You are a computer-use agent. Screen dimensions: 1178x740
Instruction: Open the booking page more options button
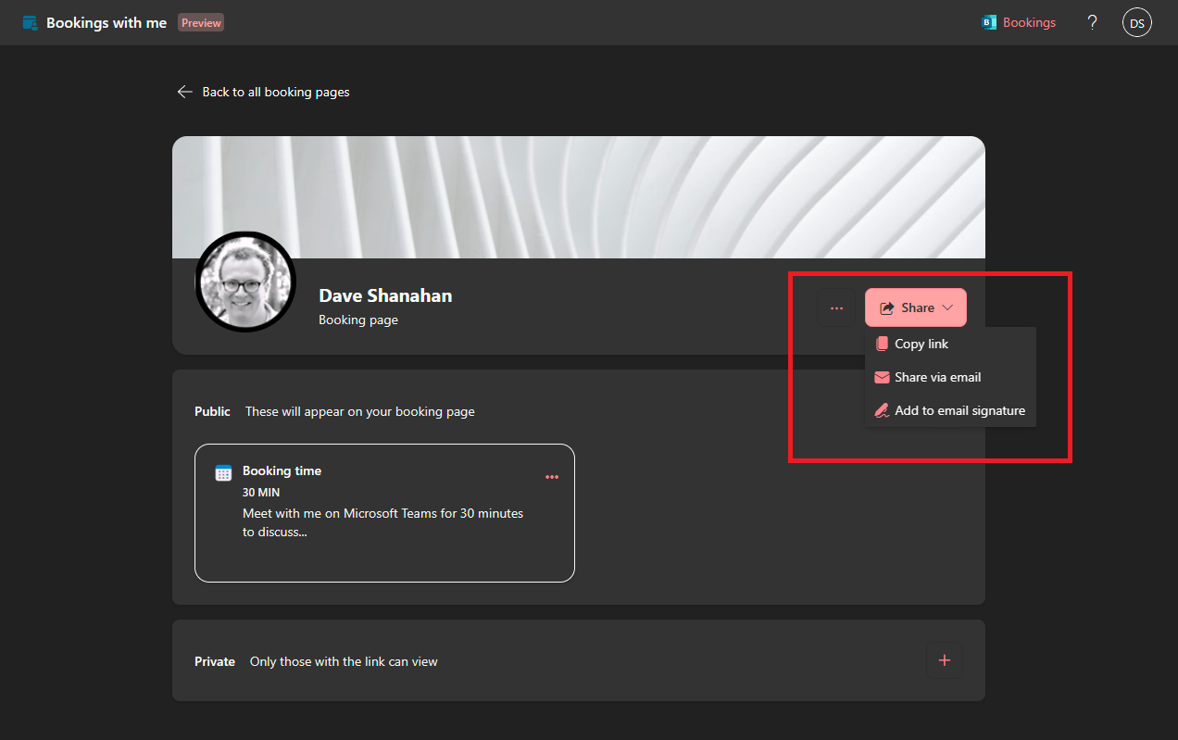pos(836,307)
